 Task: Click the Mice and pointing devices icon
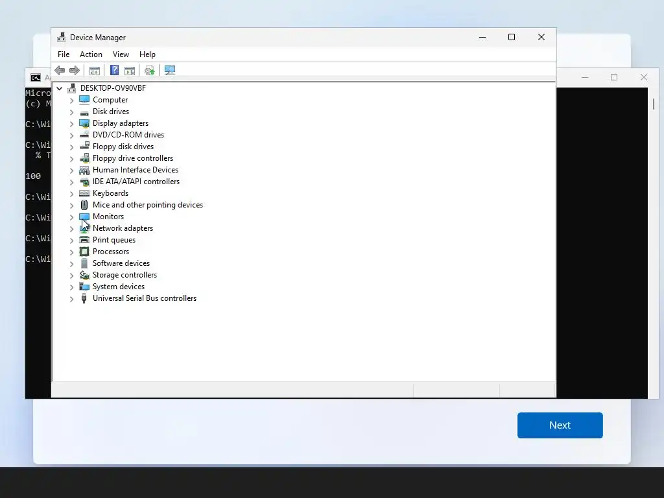pos(84,205)
